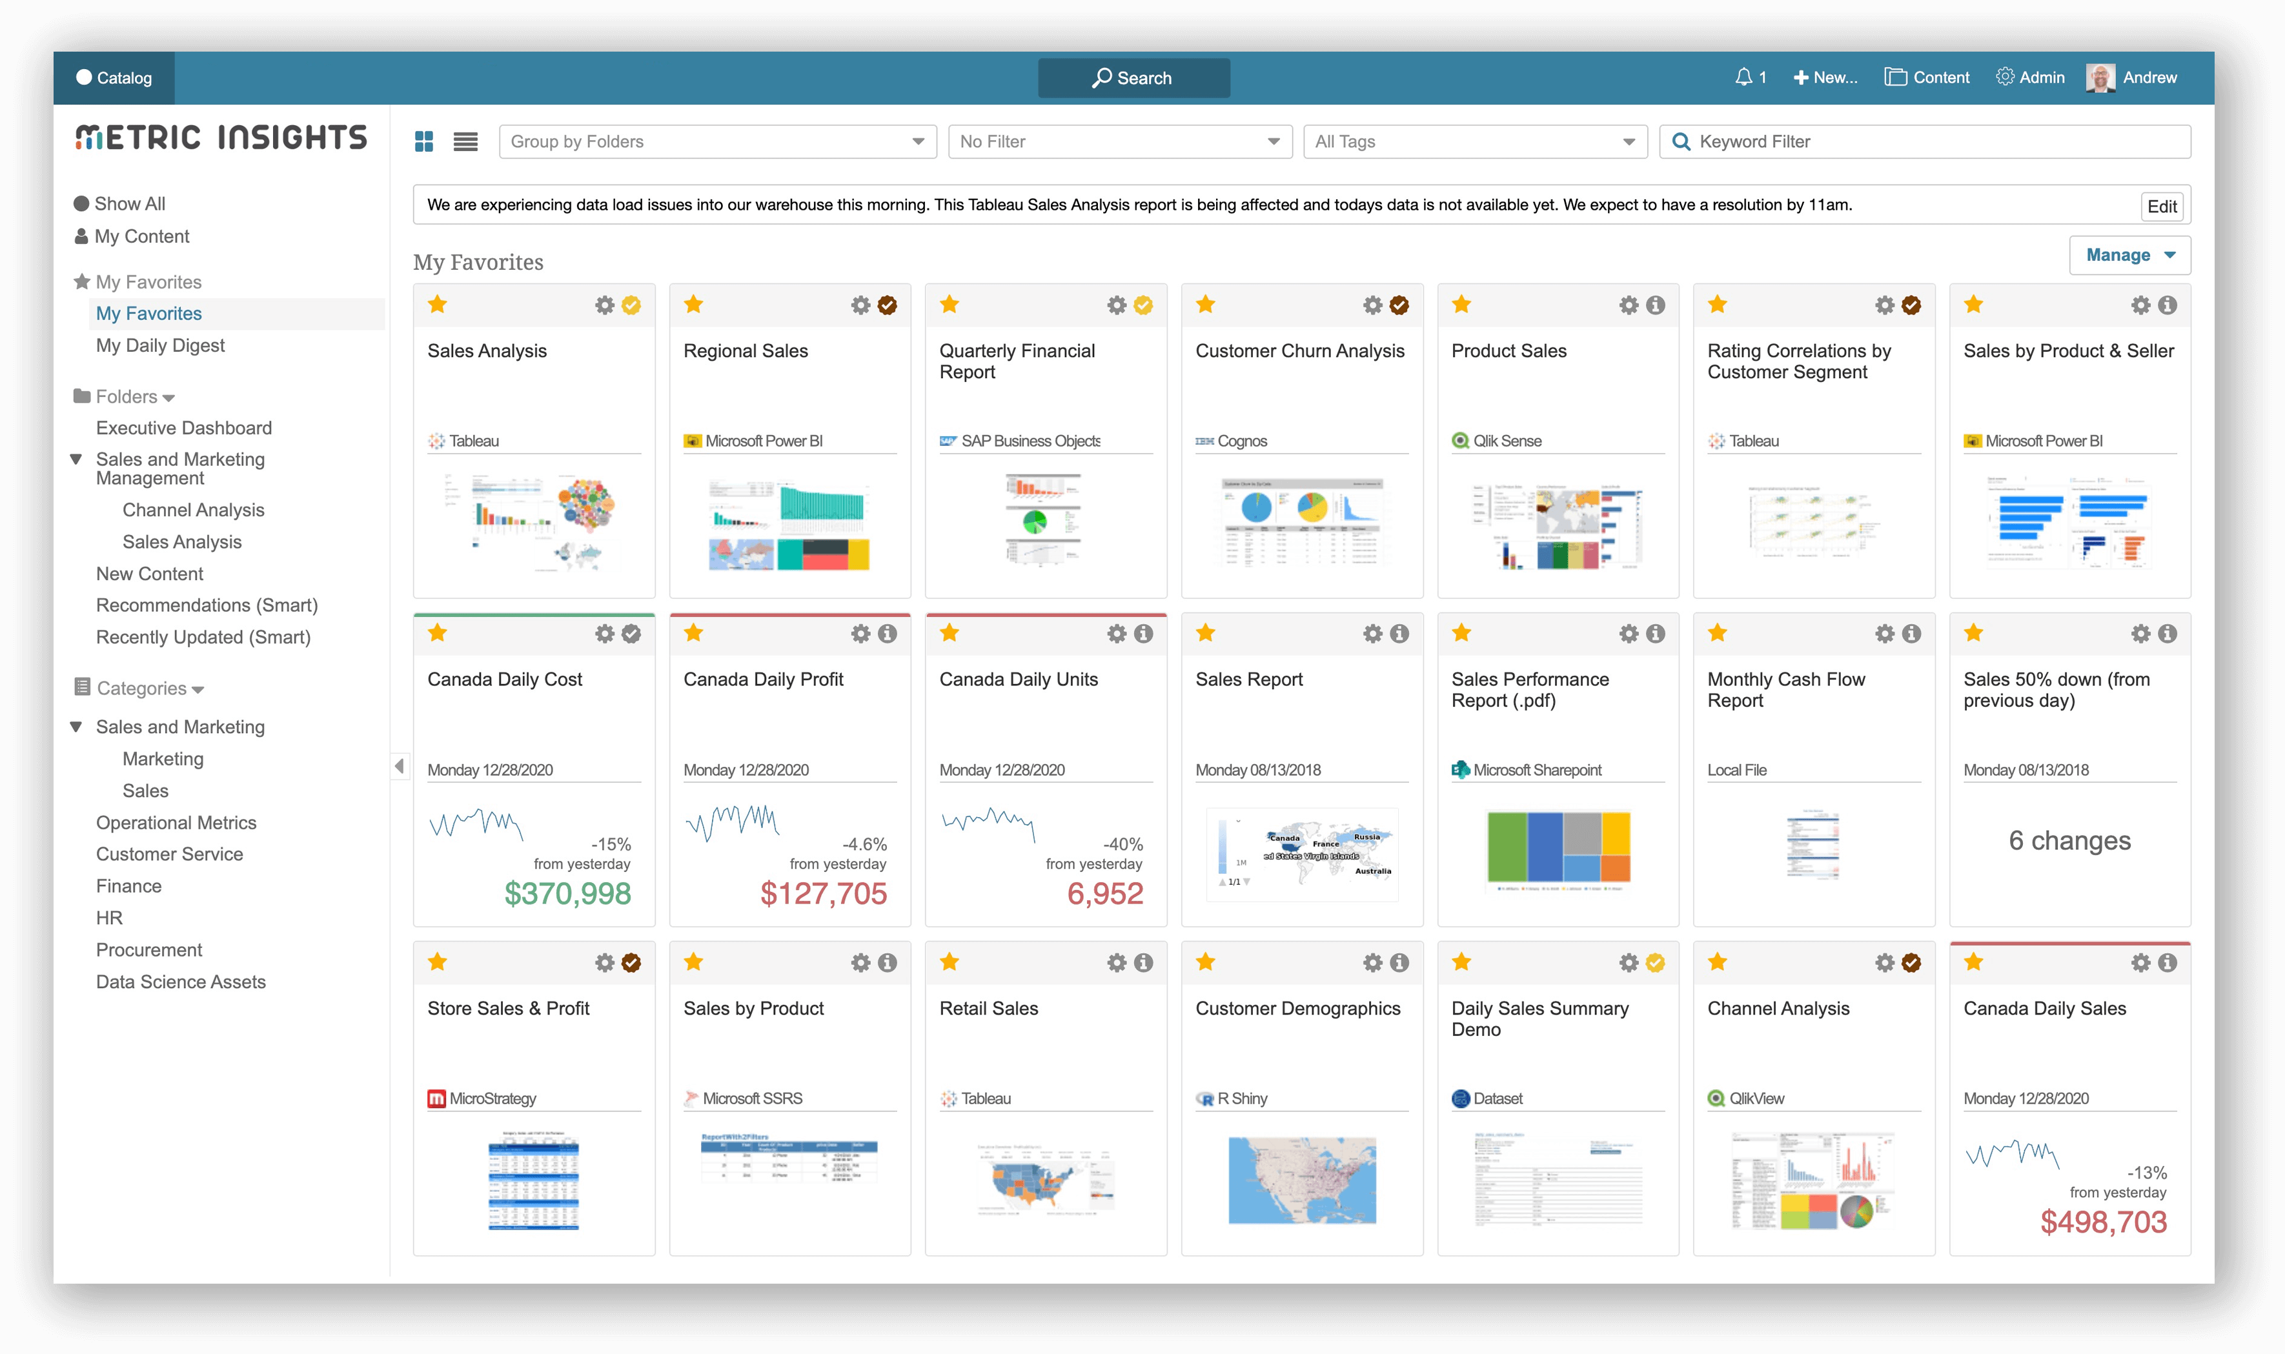Open gear settings on Quarterly Financial Report

(x=1117, y=305)
